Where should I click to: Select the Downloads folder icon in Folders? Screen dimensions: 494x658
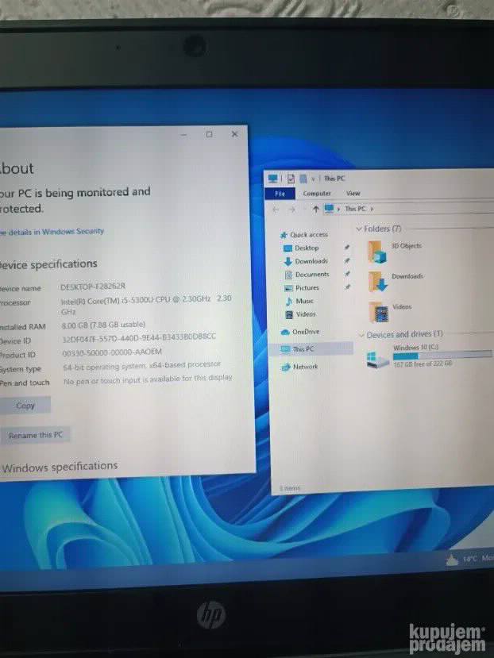pyautogui.click(x=377, y=281)
